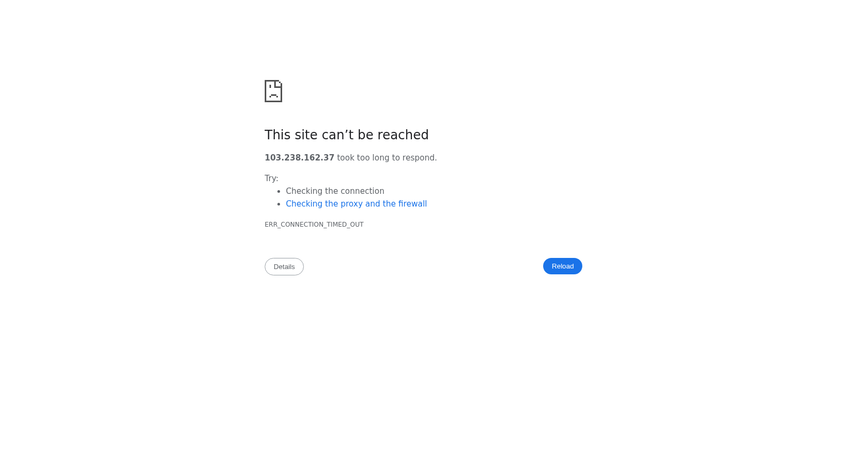Click the bullet before the proxy and firewall link
Image resolution: width=847 pixels, height=456 pixels.
click(278, 204)
